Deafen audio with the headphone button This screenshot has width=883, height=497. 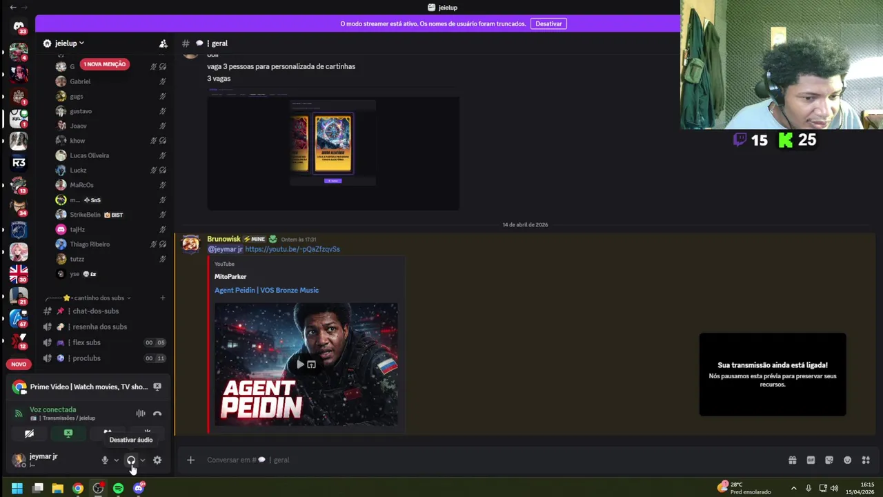(131, 460)
